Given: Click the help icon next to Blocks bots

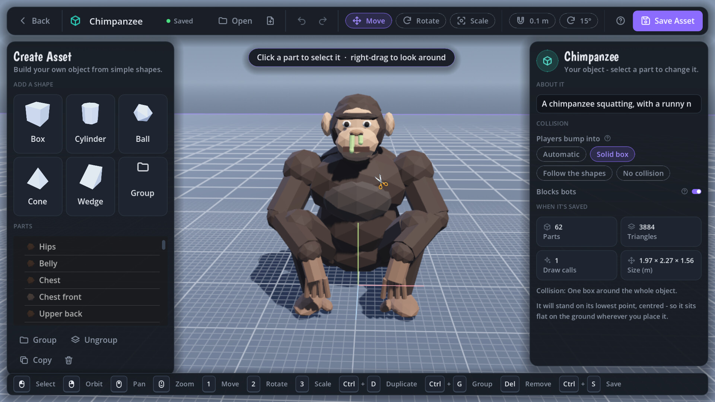Looking at the screenshot, I should pyautogui.click(x=684, y=191).
